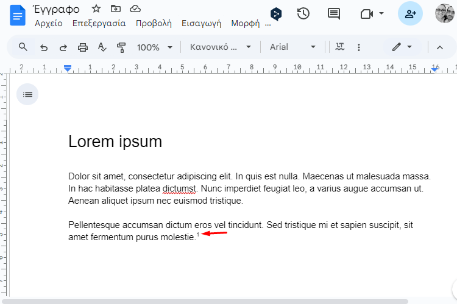Open the Κανονικό paragraph style dropdown
Screen dimensions: 457x304
point(221,47)
